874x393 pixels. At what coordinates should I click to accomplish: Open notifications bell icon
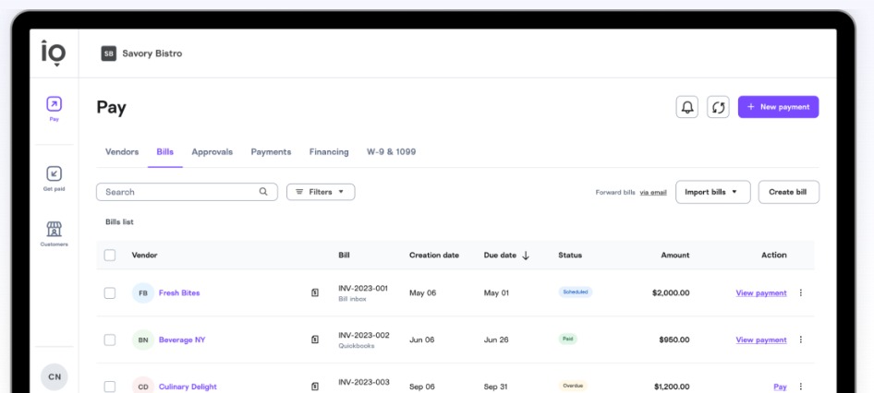click(x=686, y=107)
